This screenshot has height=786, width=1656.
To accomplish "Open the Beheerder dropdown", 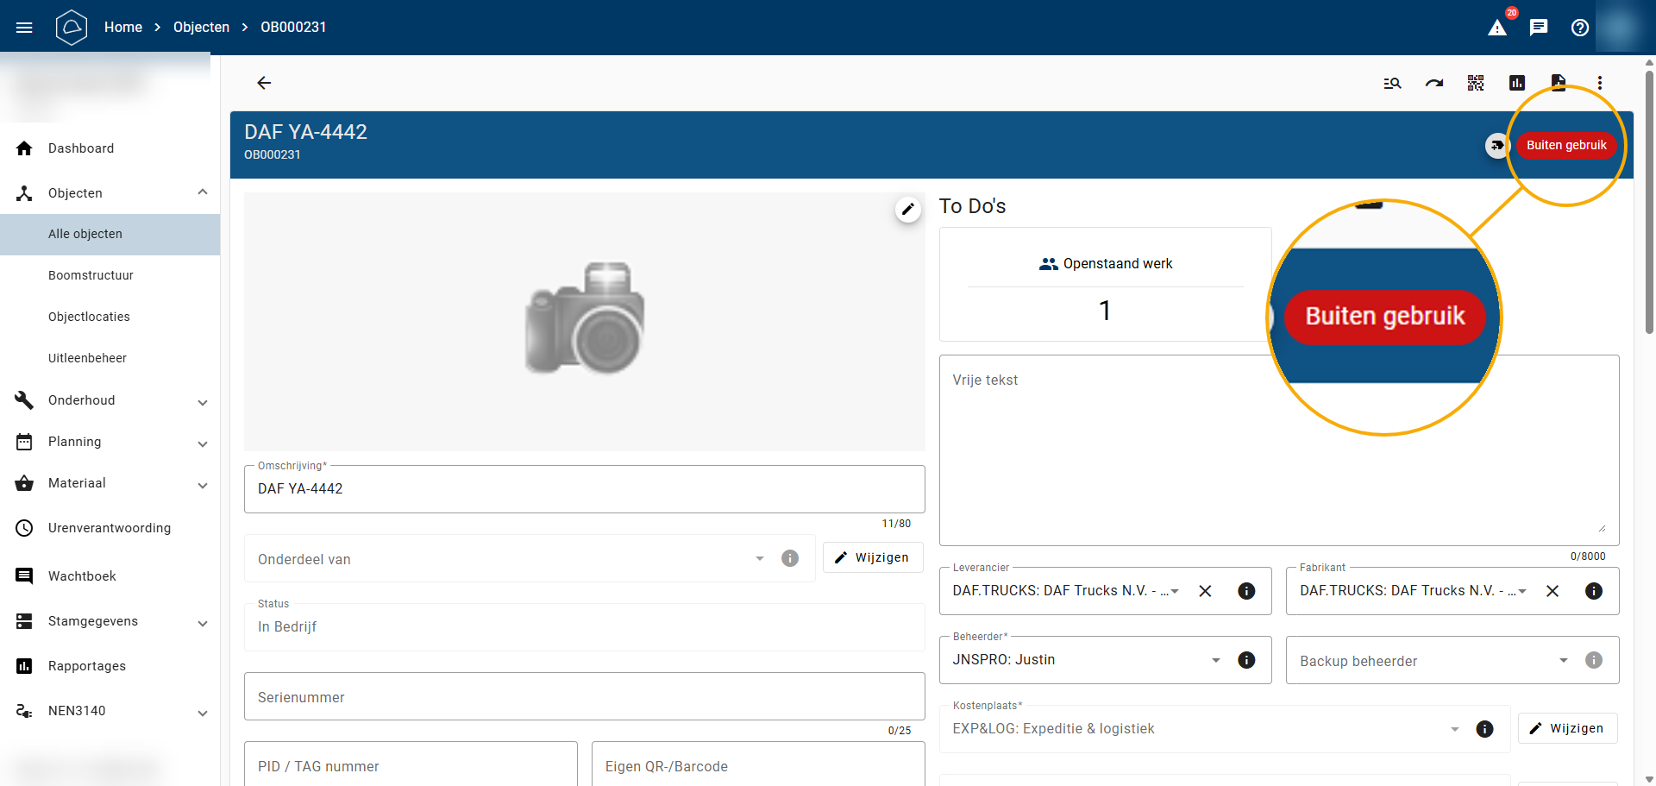I will coord(1215,660).
